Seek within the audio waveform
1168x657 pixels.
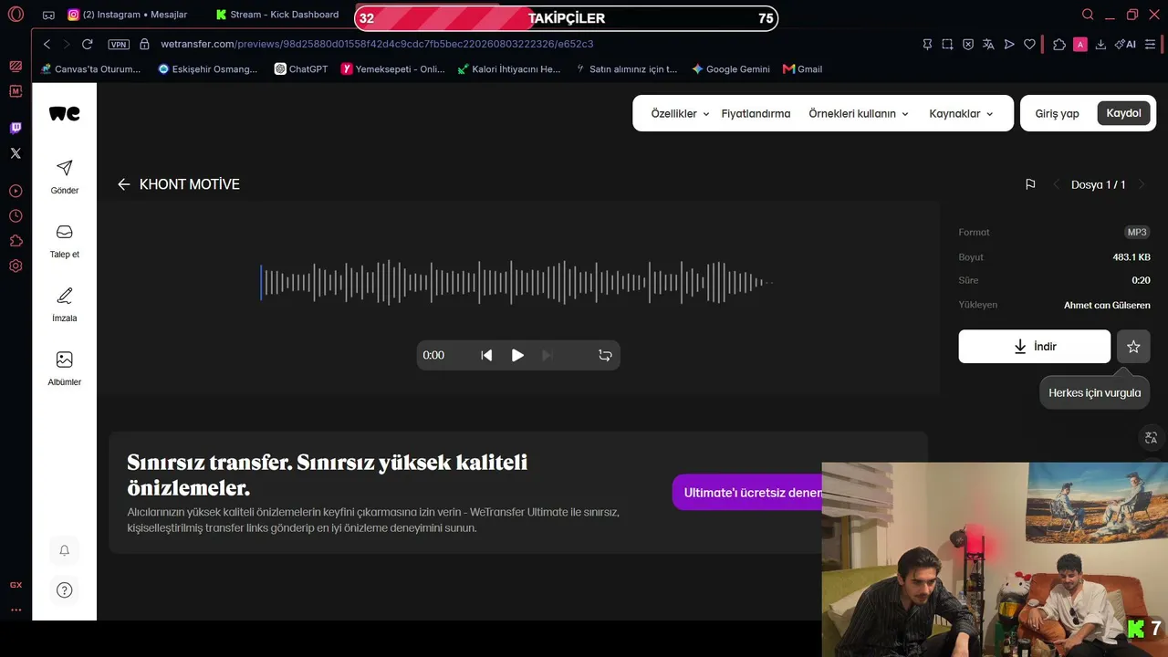(516, 282)
